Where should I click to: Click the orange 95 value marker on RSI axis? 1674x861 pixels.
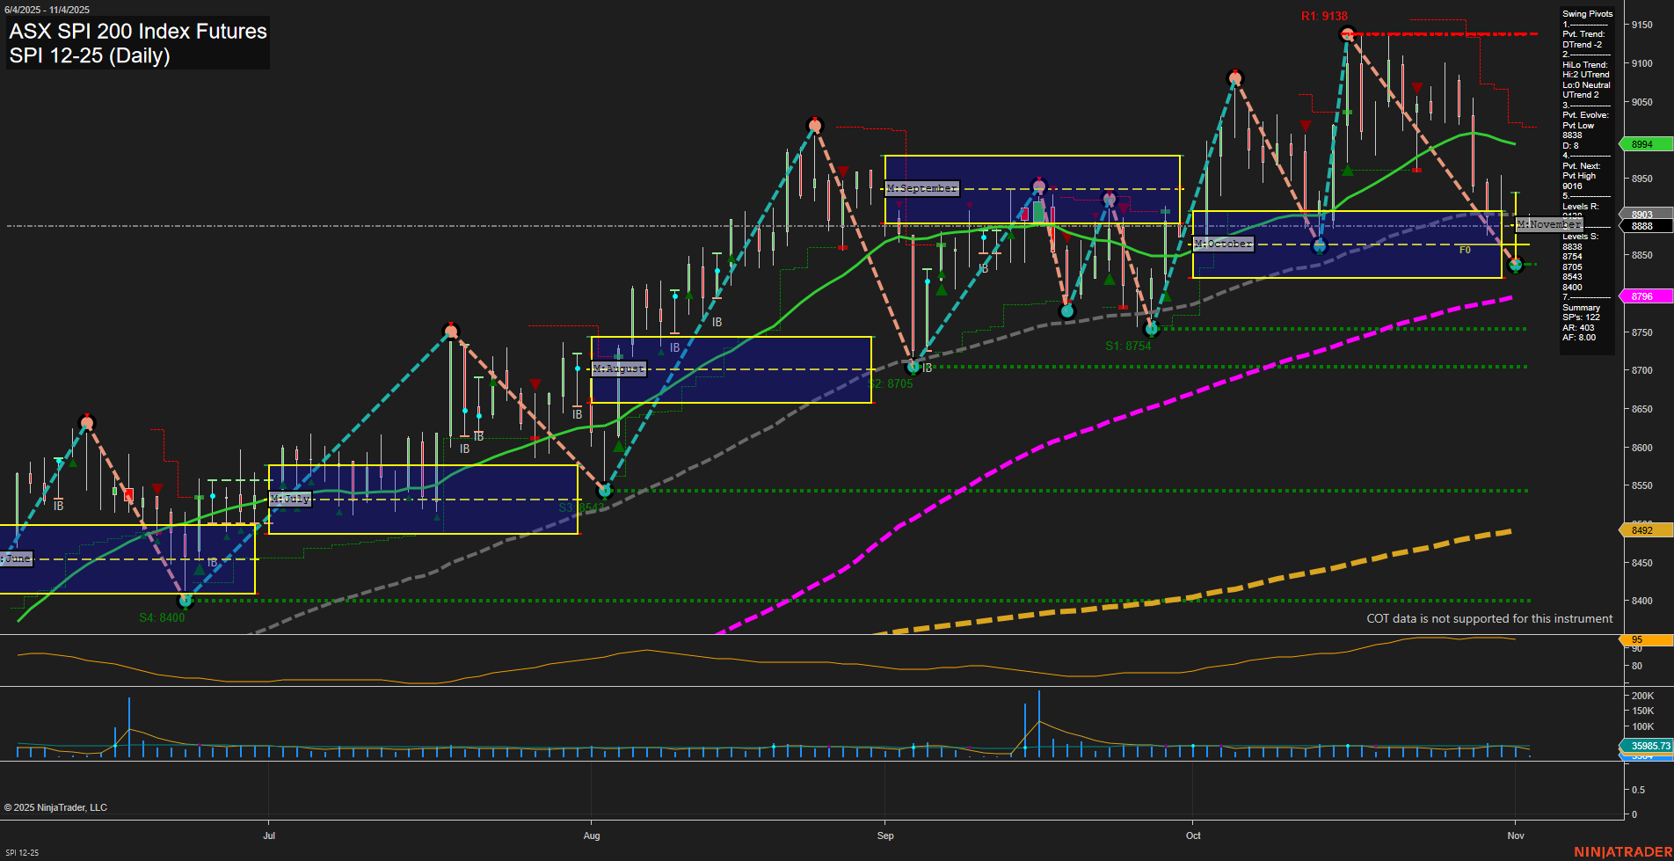(x=1635, y=639)
